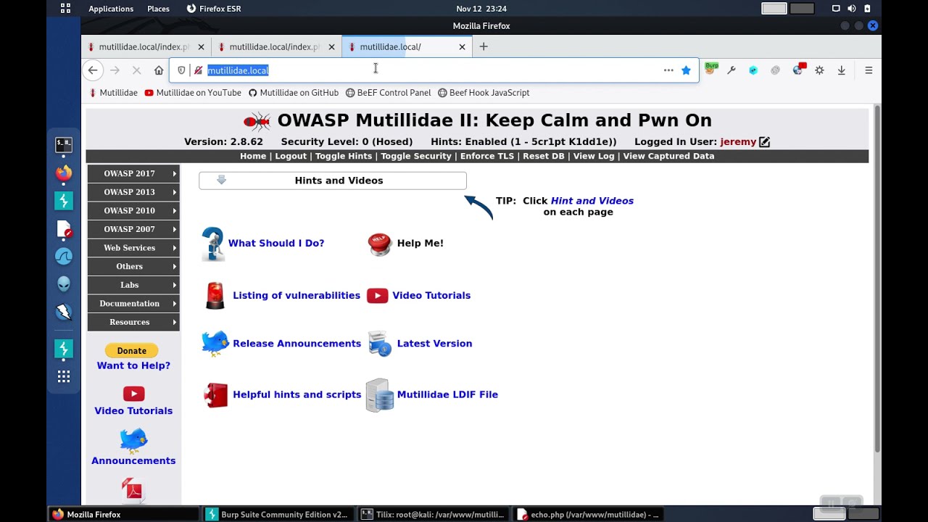The width and height of the screenshot is (928, 522).
Task: Open new tab with plus button
Action: tap(484, 46)
